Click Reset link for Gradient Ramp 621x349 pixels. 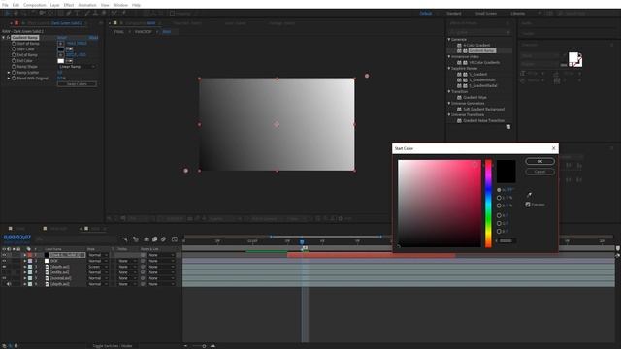[x=62, y=38]
